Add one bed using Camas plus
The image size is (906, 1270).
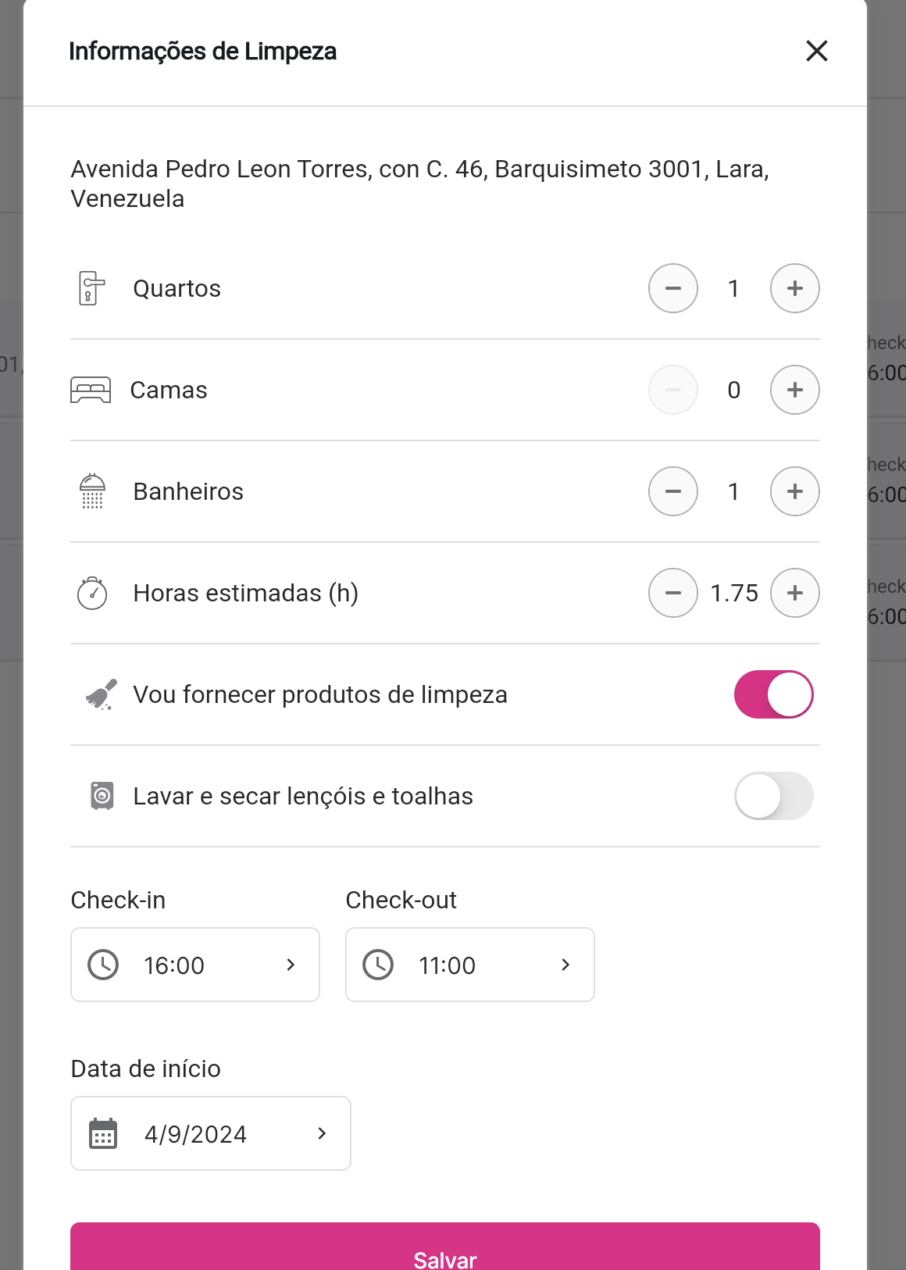[x=794, y=390]
